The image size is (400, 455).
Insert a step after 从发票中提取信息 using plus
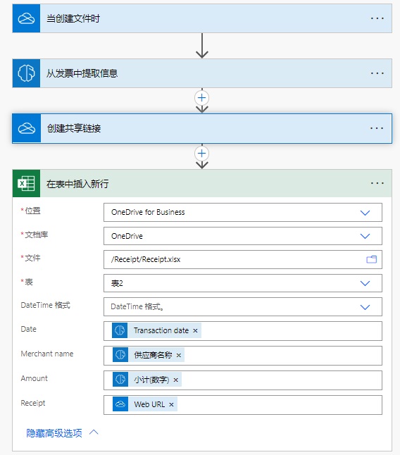(x=202, y=98)
